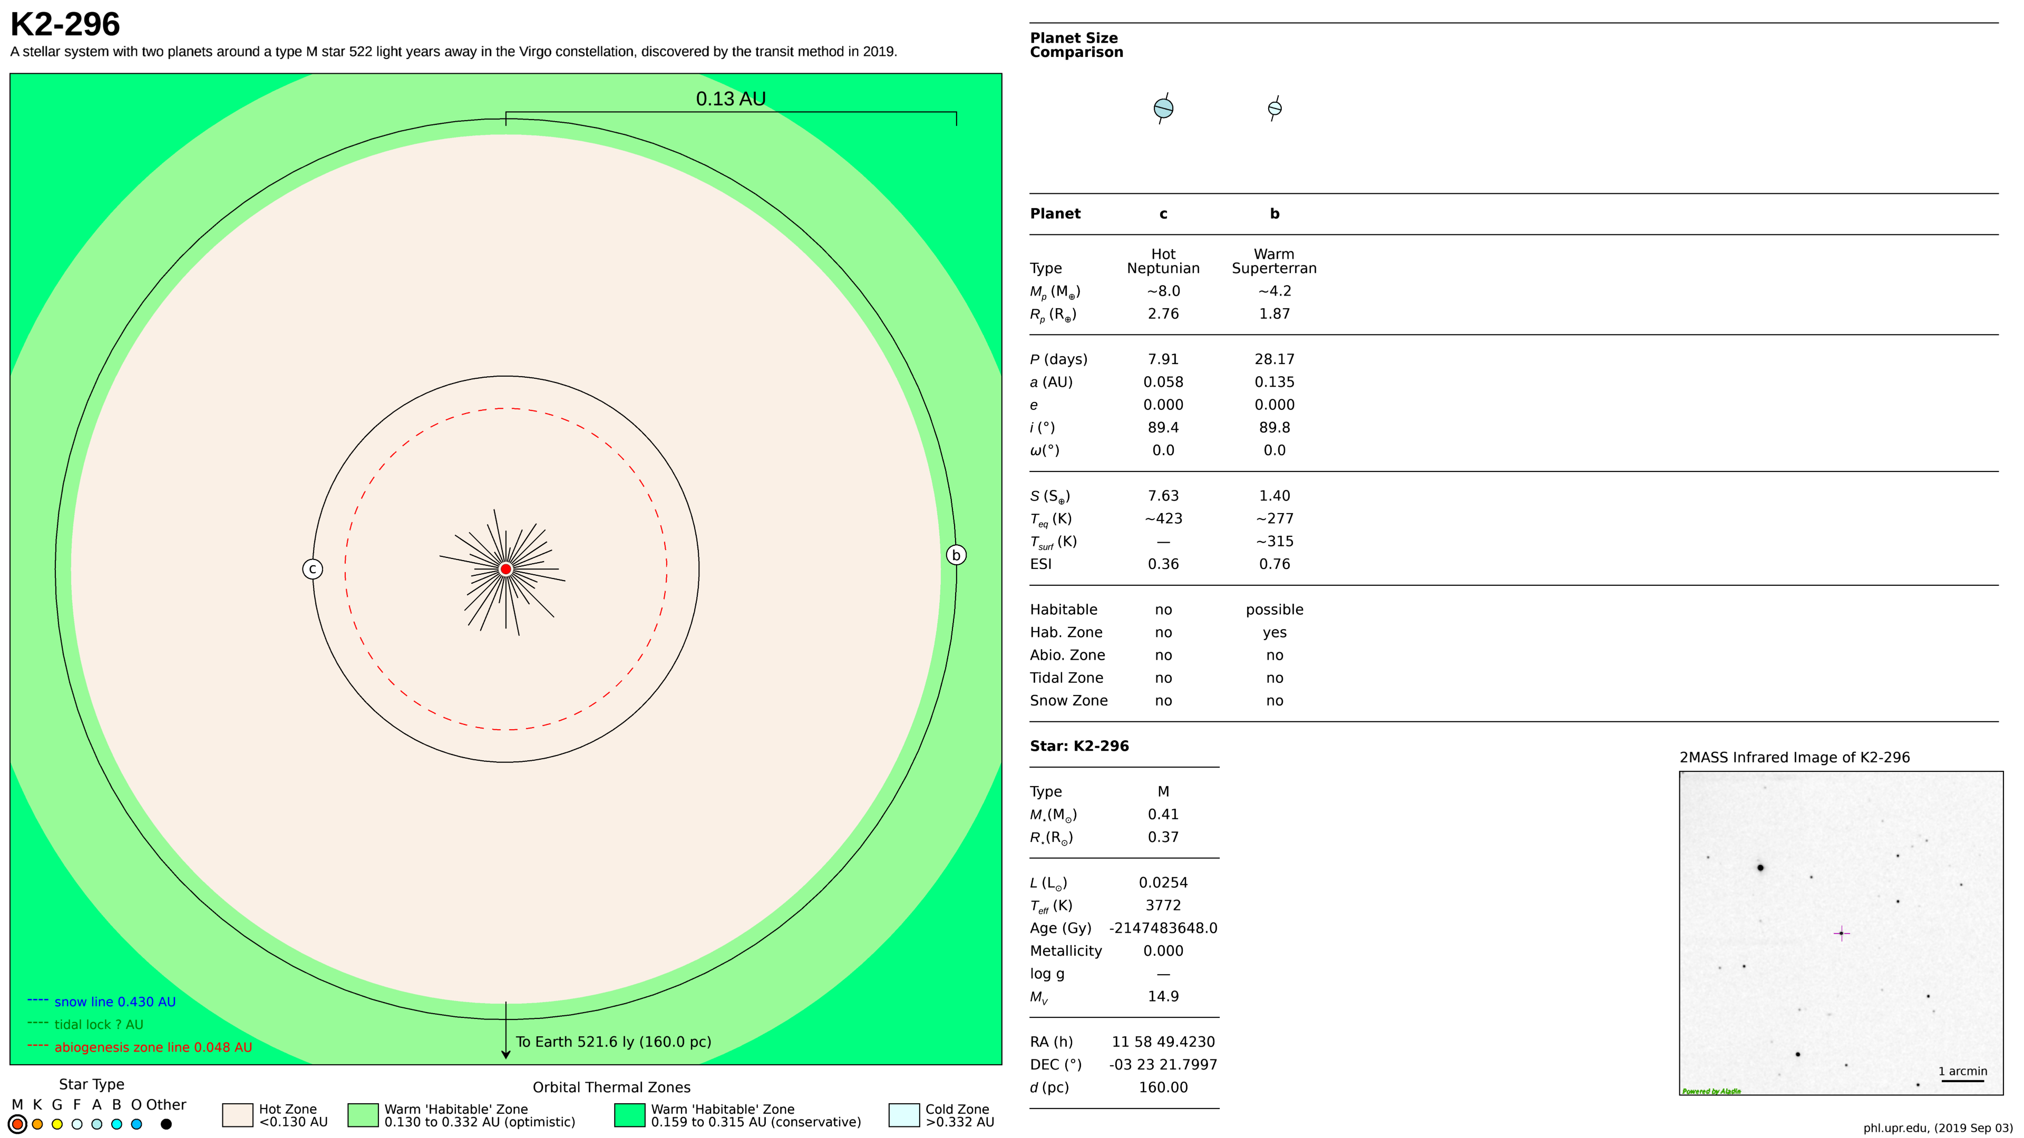This screenshot has height=1138, width=2024.
Task: Select the G star type yellow circle
Action: coord(56,1124)
